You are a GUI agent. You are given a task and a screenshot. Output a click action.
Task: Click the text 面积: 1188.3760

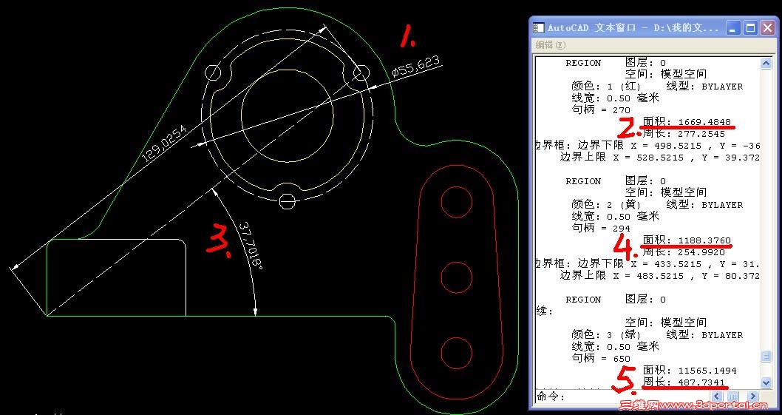(687, 240)
